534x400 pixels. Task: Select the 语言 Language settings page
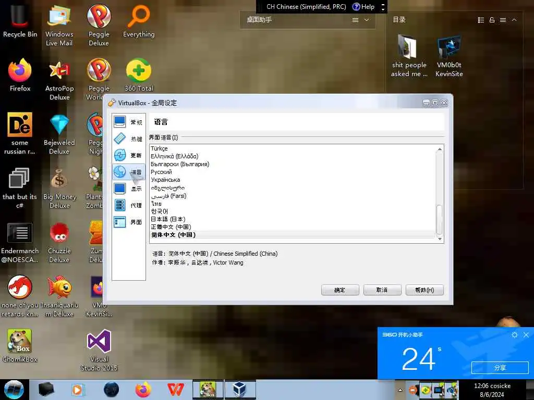coord(128,172)
